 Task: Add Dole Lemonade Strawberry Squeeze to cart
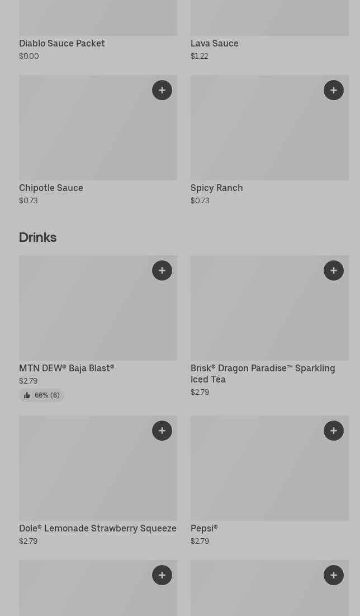162,431
